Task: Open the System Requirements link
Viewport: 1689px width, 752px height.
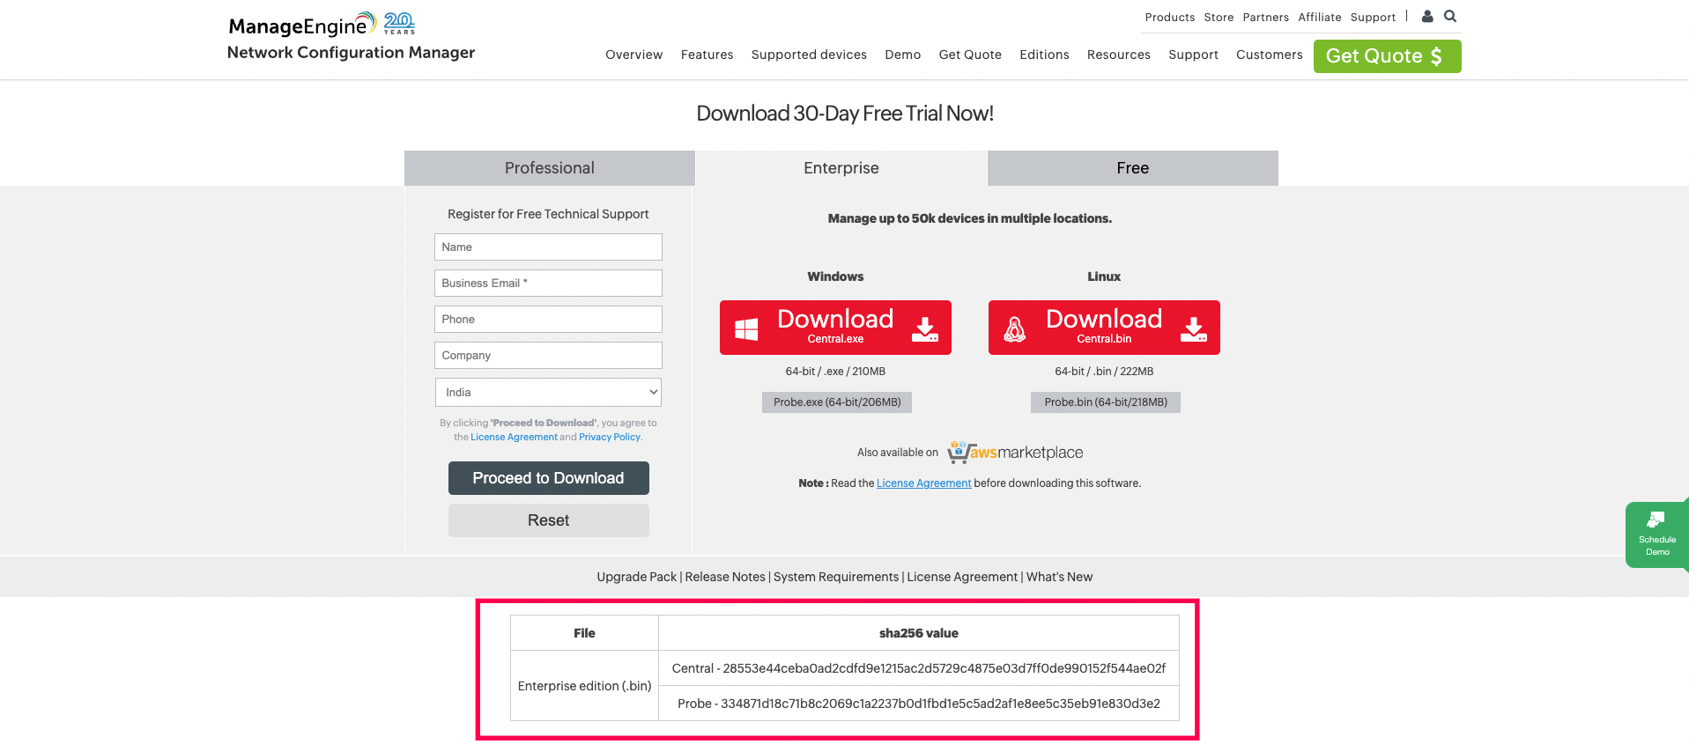Action: coord(836,577)
